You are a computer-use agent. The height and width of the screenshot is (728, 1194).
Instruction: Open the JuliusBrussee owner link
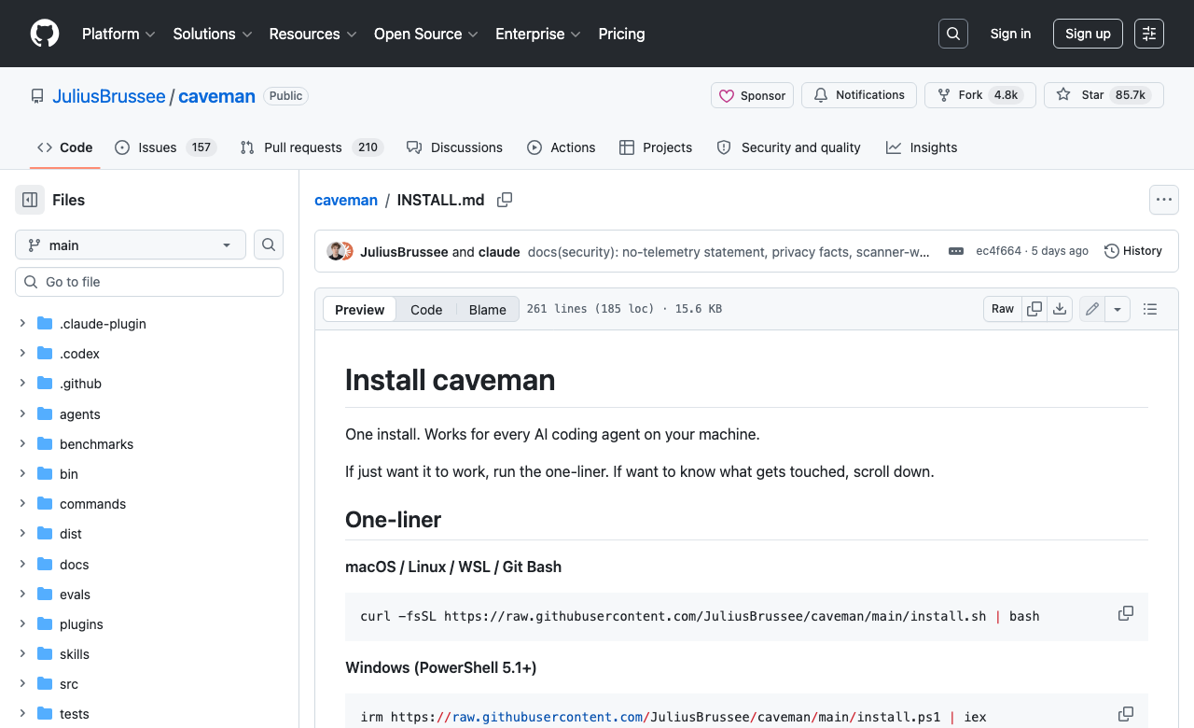[108, 96]
